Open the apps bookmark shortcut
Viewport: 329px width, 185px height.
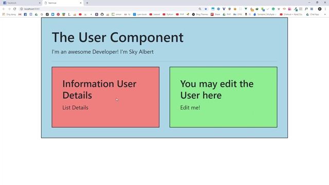(9, 14)
